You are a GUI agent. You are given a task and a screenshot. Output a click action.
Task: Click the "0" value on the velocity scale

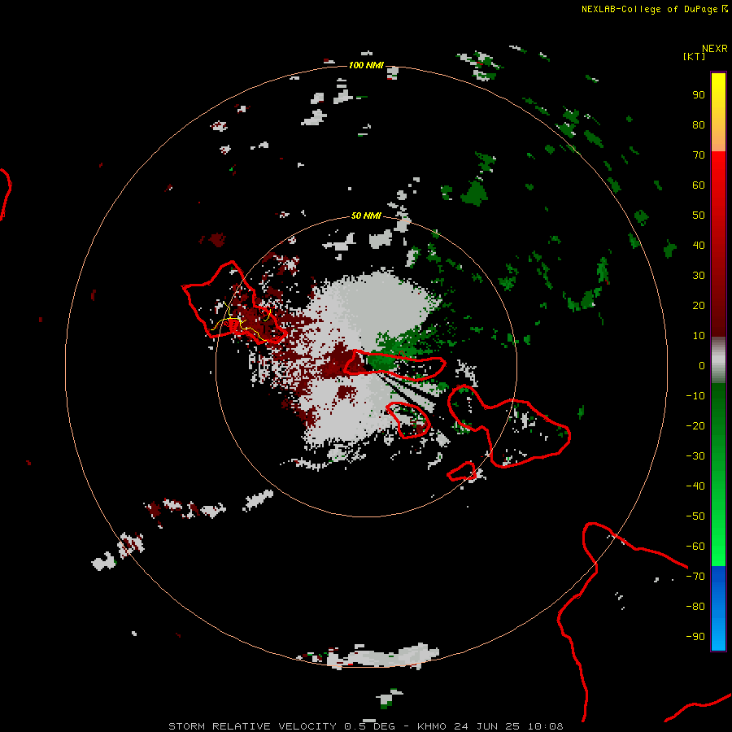click(x=702, y=366)
